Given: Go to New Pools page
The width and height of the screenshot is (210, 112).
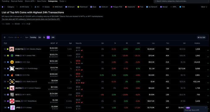Looking at the screenshot, I should click(42, 1).
